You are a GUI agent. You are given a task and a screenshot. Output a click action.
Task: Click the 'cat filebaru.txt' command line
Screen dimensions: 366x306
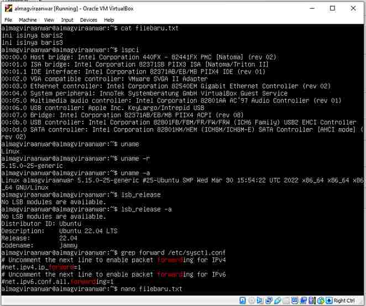pos(90,28)
